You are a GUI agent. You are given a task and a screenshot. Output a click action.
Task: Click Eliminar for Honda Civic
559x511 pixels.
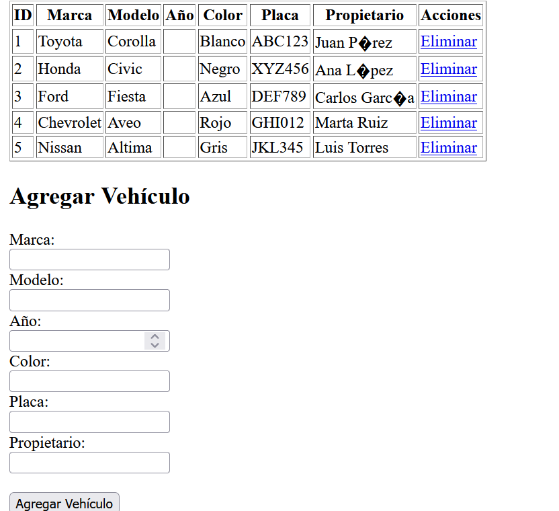pyautogui.click(x=448, y=69)
